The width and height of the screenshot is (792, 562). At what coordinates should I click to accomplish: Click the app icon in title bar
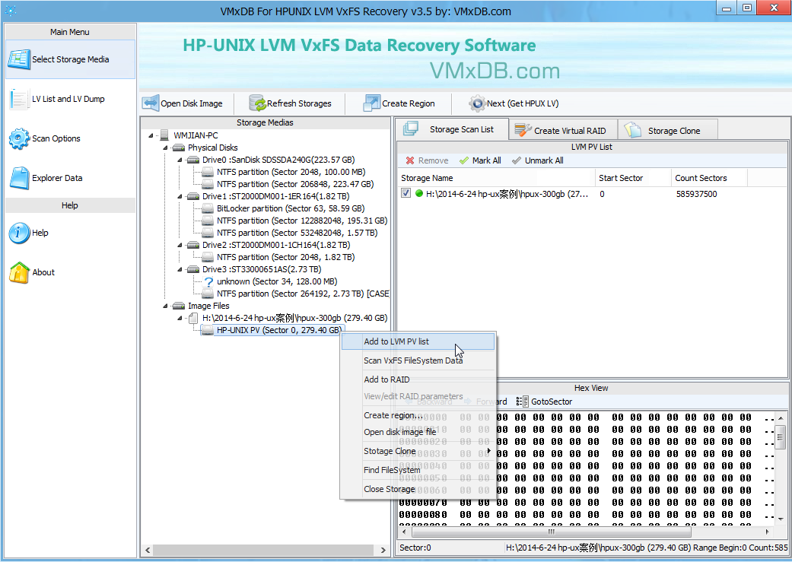(10, 10)
